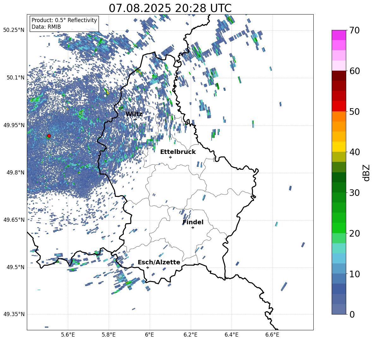Click the 50.25°N latitude label
Viewport: 374px width, 341px height.
pos(14,30)
